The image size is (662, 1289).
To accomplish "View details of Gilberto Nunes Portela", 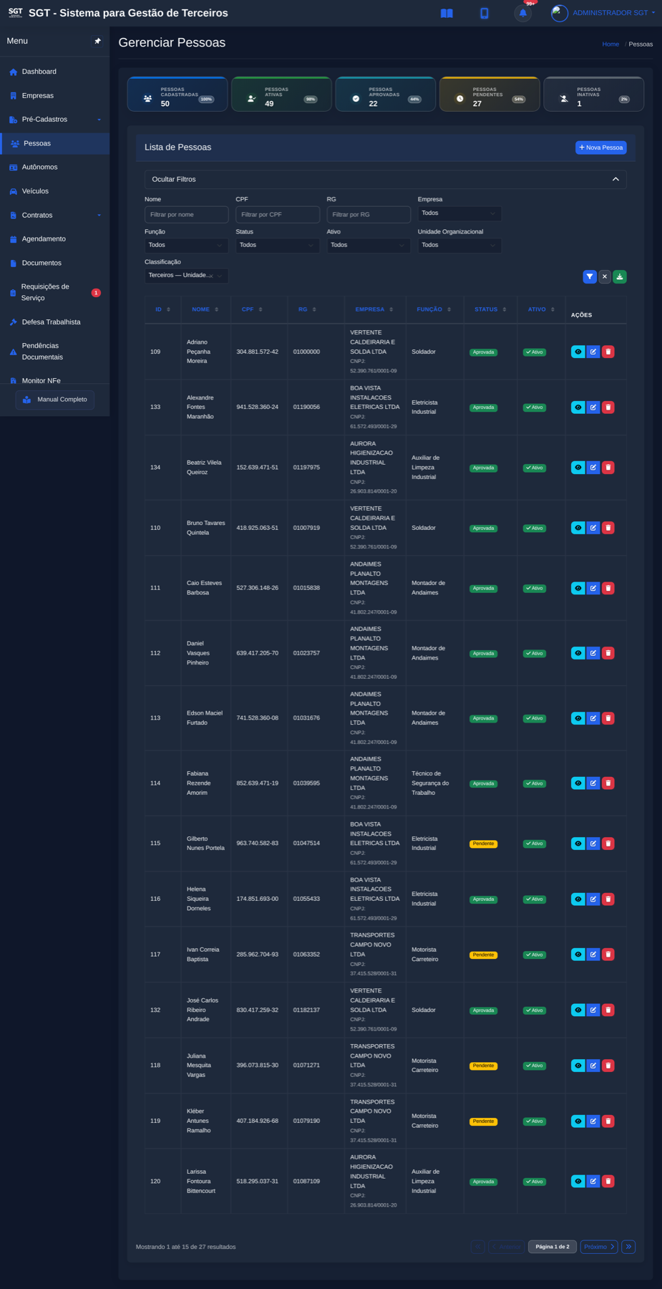I will click(x=578, y=844).
